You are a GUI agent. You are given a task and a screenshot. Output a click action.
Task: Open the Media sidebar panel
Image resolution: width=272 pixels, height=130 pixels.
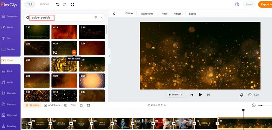(8, 27)
